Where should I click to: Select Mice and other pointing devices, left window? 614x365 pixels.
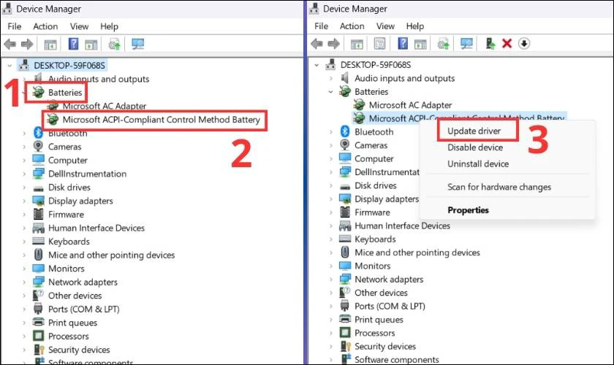[x=111, y=255]
